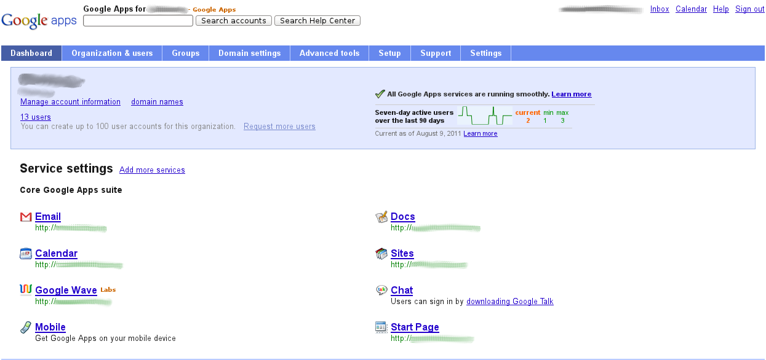Click the Docs service icon

tap(381, 217)
